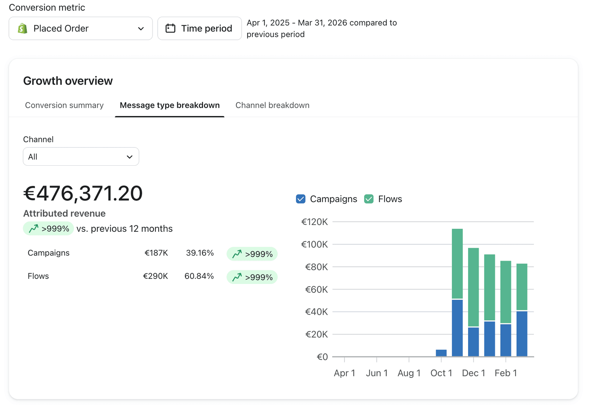Click the chevron in the Placed Order dropdown
Viewport: 594px width, 410px height.
(141, 29)
